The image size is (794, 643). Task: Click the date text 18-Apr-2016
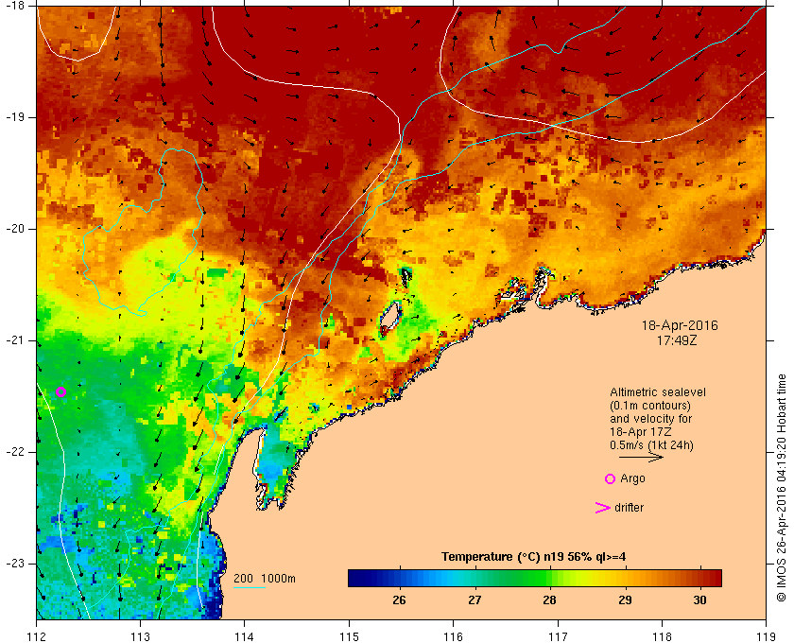point(680,325)
